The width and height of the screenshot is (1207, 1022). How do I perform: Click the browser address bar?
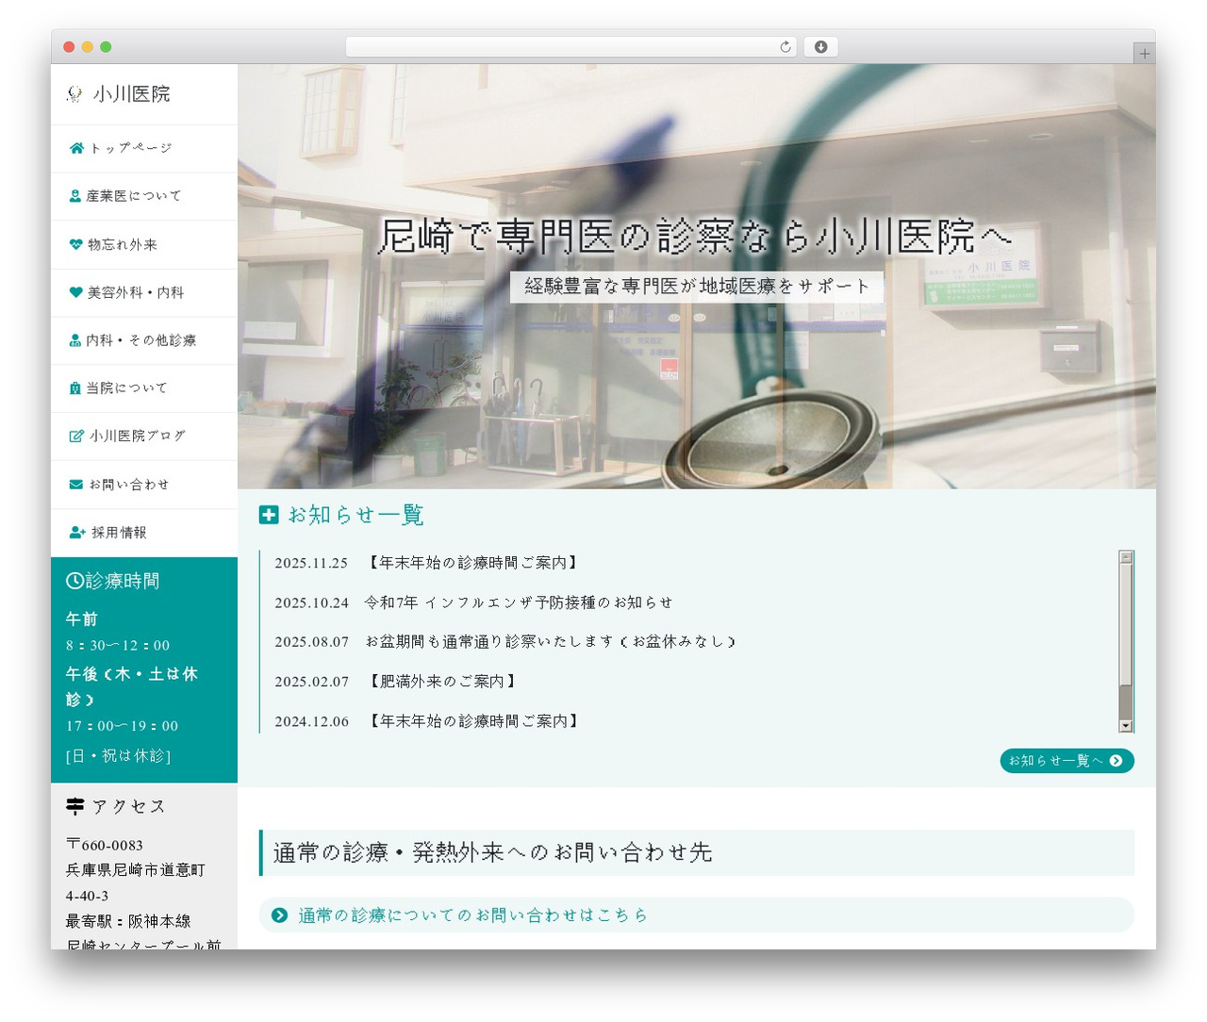tap(570, 47)
